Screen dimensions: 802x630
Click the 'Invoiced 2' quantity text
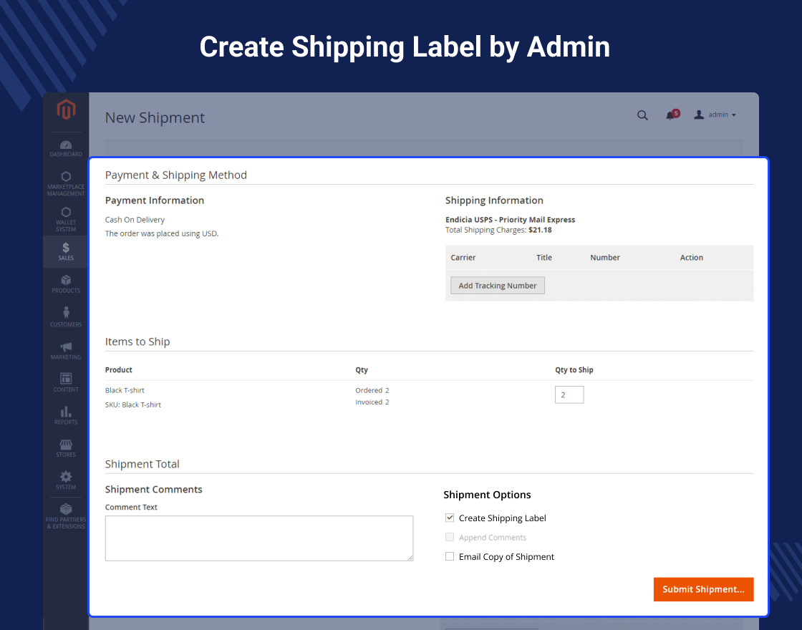coord(372,402)
